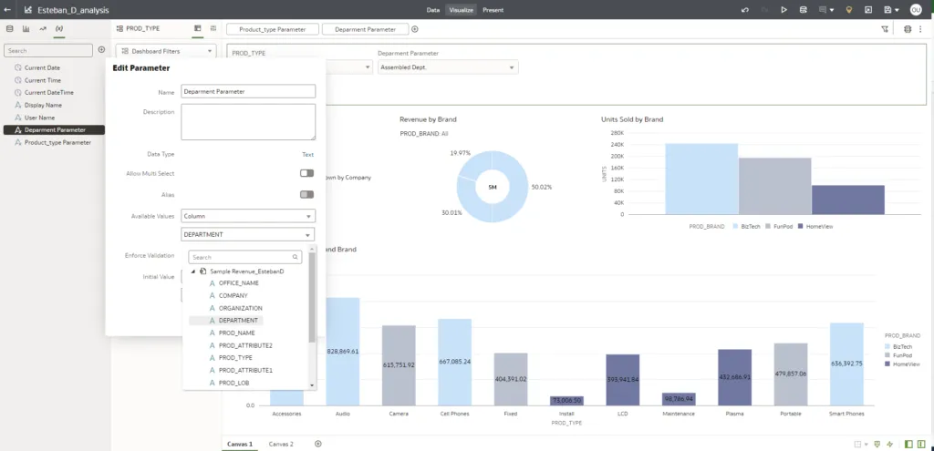Add a new parameter with plus icon
Viewport: 934px width, 451px height.
coord(101,50)
